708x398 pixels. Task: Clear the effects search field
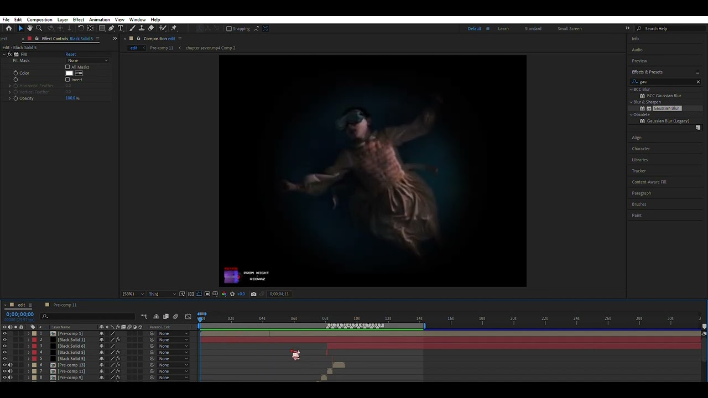pos(697,82)
